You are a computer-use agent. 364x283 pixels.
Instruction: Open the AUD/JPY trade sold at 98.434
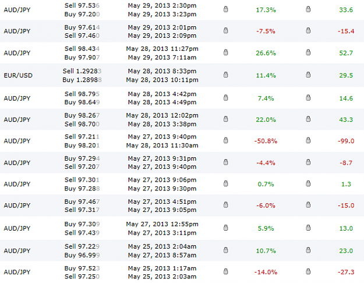point(182,53)
